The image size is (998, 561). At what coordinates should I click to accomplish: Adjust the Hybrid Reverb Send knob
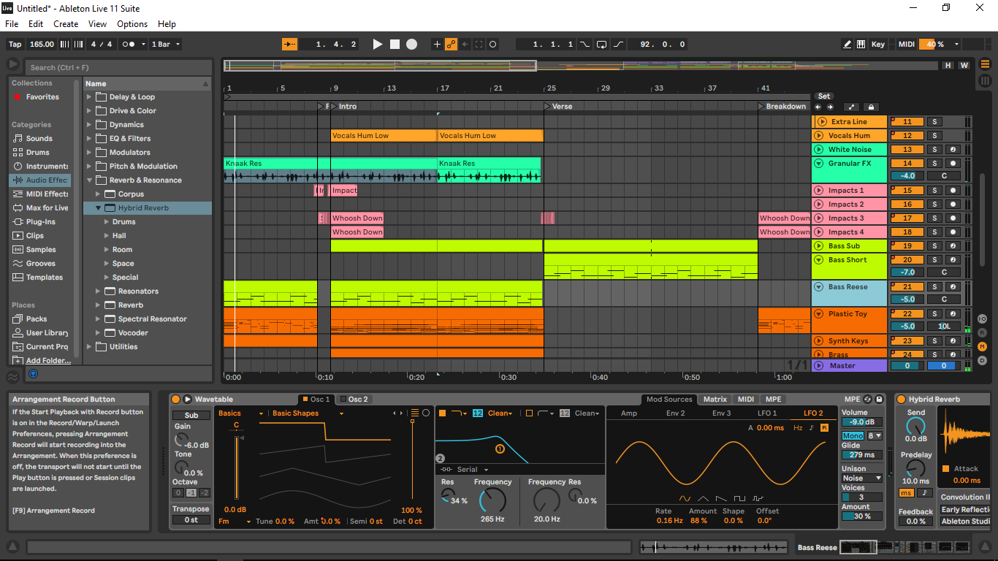(915, 426)
